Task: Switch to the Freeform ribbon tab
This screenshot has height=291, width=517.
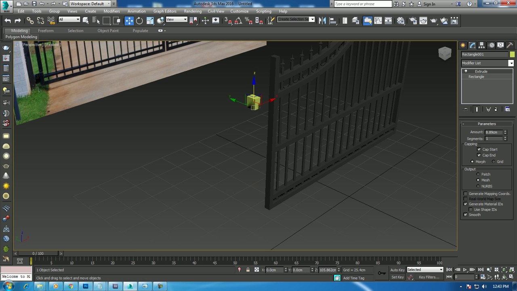Action: click(x=46, y=31)
